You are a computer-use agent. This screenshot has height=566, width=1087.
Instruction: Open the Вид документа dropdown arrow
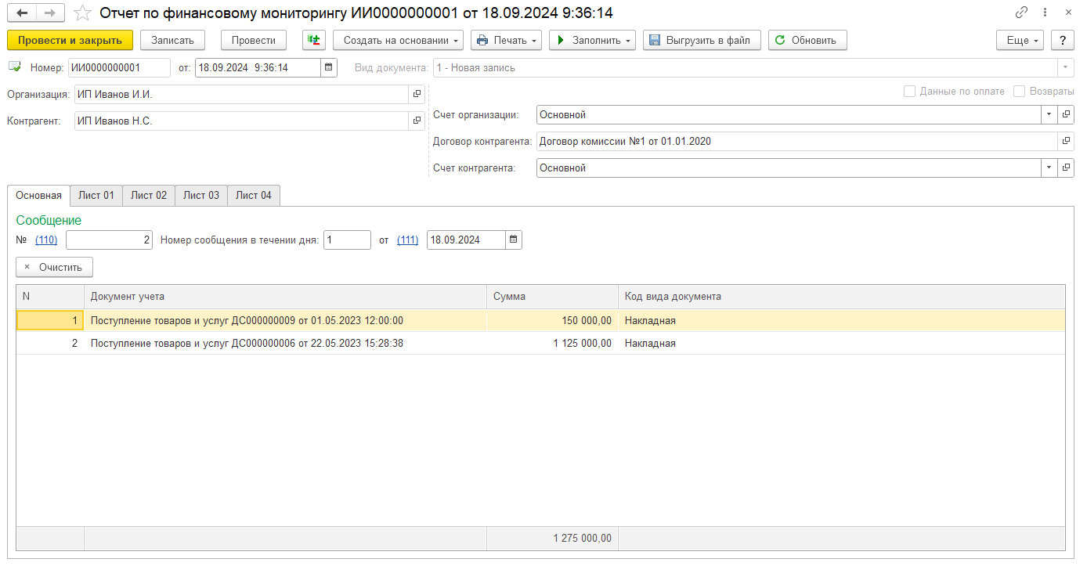click(x=1066, y=68)
